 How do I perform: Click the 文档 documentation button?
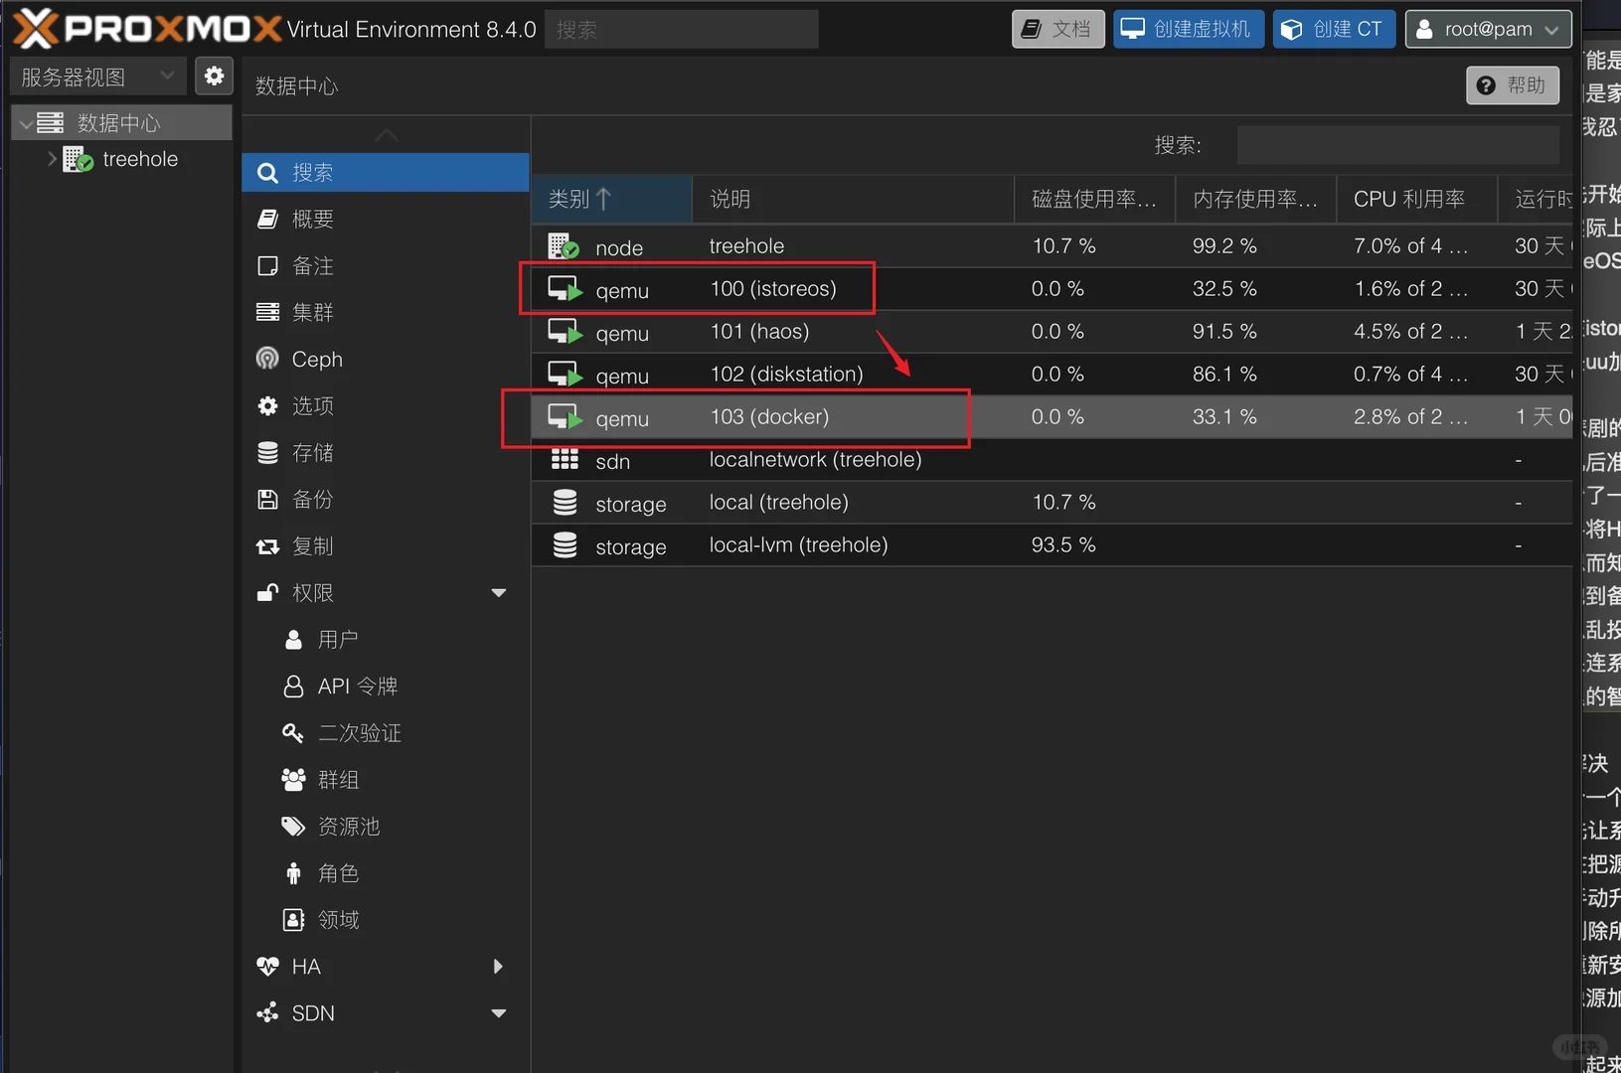tap(1057, 29)
